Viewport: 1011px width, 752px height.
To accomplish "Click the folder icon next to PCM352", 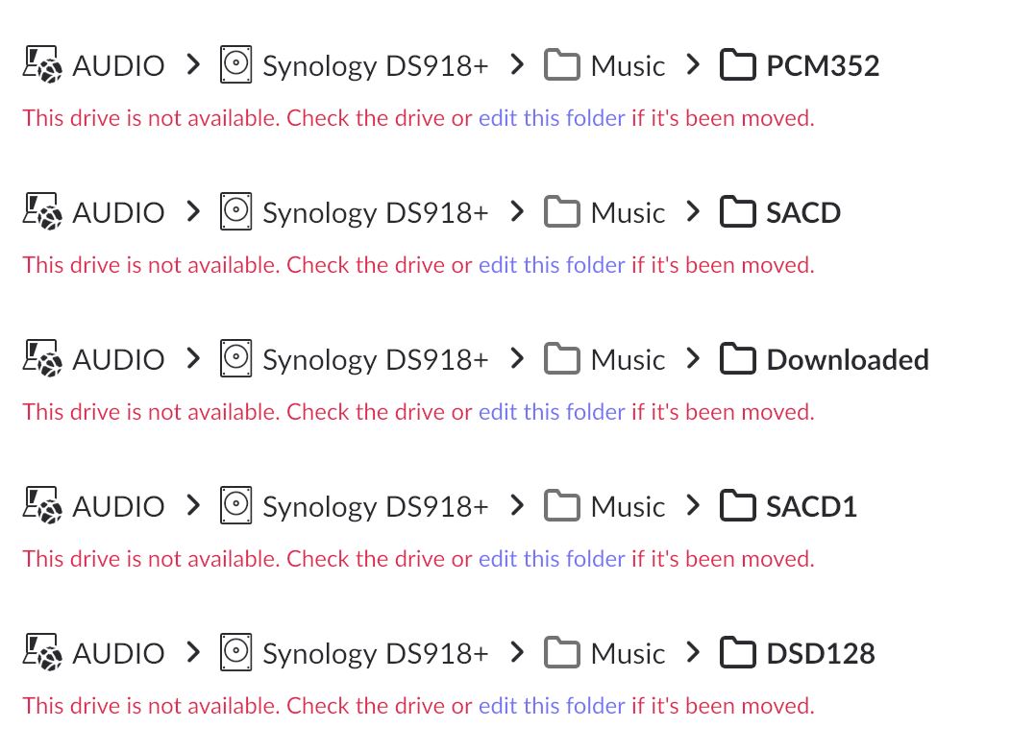I will 737,65.
